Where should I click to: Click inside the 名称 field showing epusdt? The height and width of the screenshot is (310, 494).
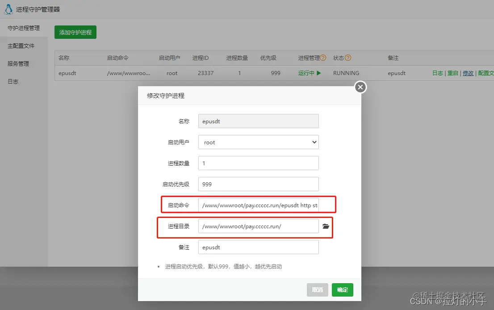coord(258,121)
